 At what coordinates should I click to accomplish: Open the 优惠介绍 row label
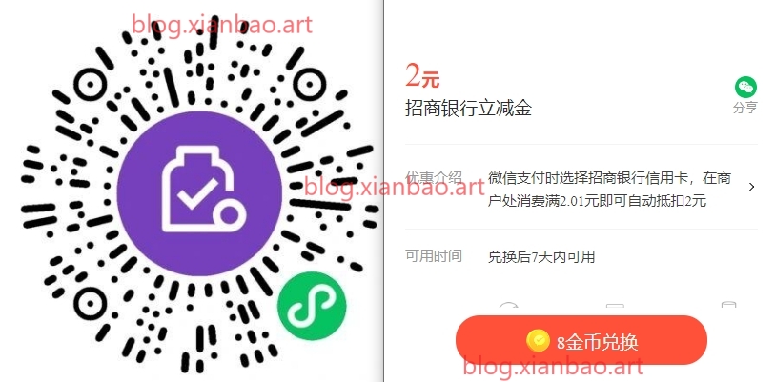[434, 177]
